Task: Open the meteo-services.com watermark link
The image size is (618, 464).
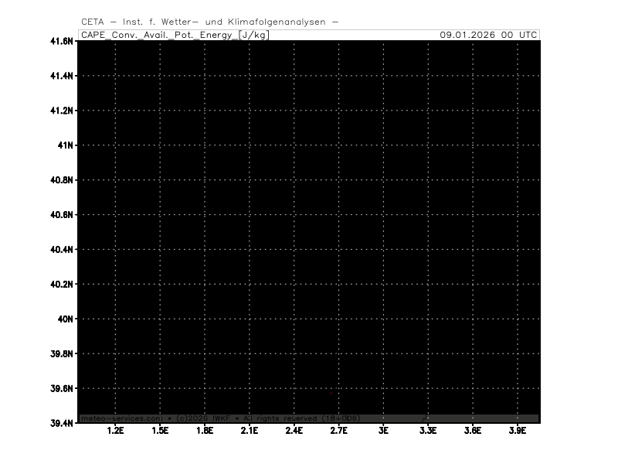Action: 121,418
